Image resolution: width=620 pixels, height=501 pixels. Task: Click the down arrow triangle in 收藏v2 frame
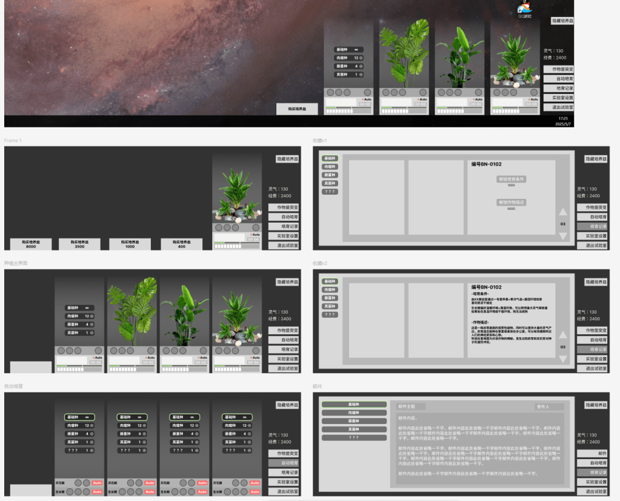(562, 359)
